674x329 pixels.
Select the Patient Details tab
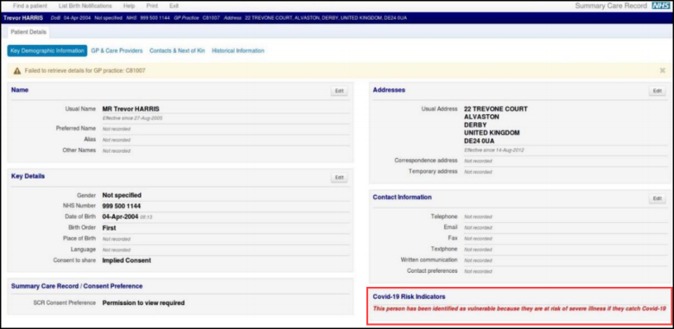tap(29, 32)
